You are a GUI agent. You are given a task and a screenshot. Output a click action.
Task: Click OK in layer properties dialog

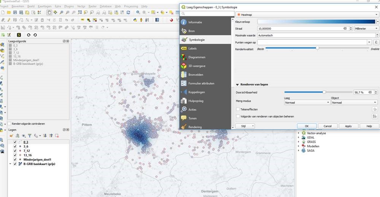(x=307, y=126)
